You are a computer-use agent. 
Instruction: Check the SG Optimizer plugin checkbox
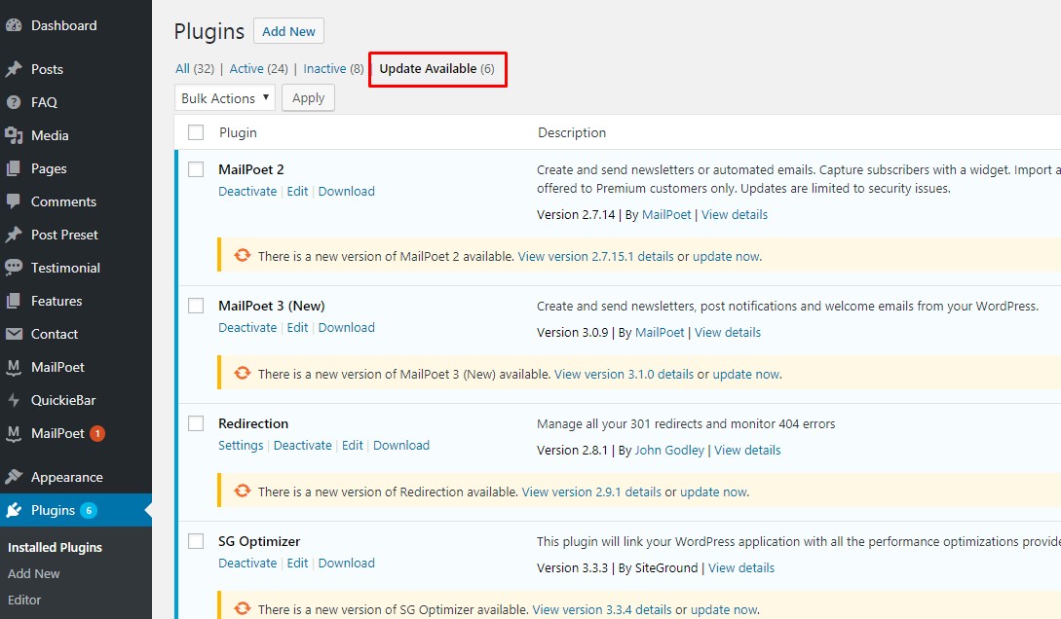(x=196, y=540)
